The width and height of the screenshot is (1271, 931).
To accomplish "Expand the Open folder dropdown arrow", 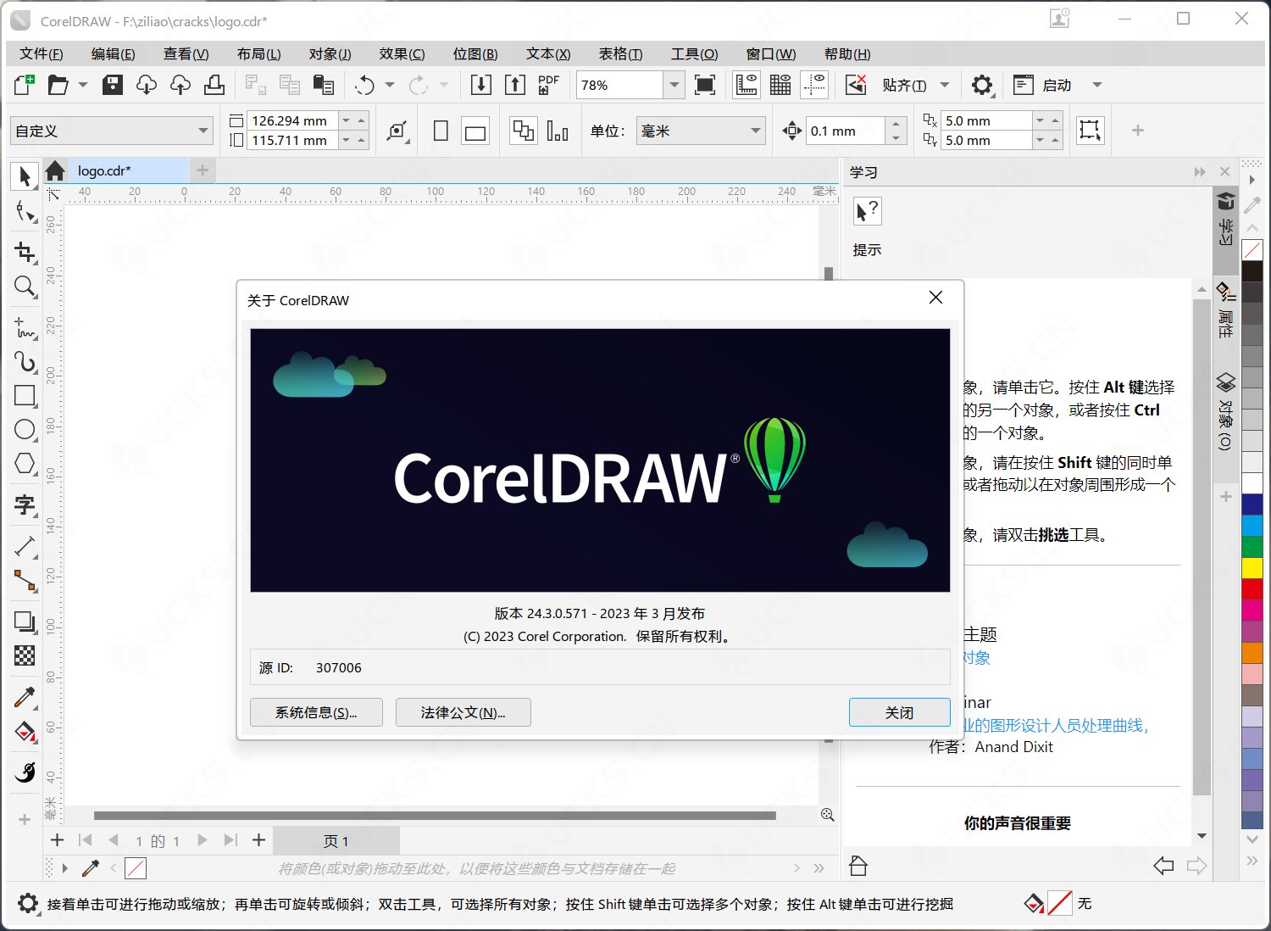I will (x=83, y=85).
